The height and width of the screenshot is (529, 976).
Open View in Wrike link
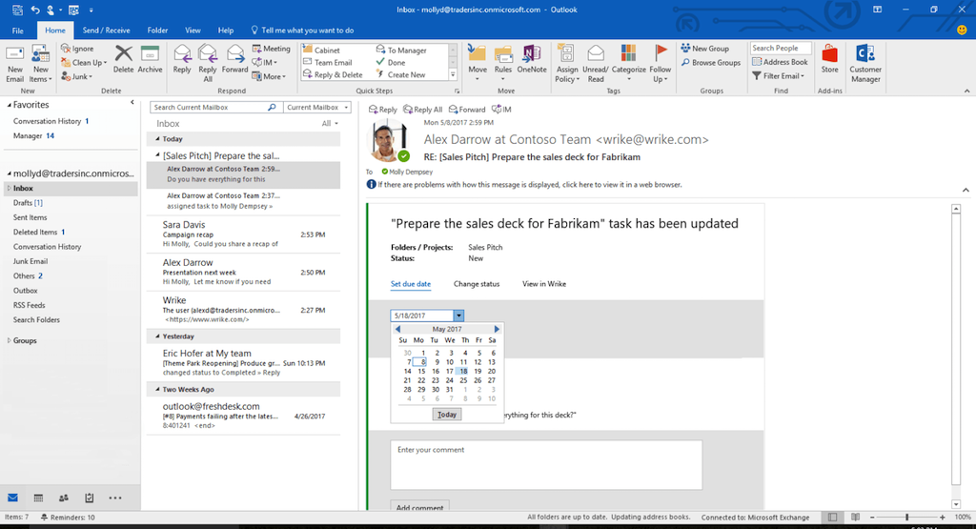click(x=544, y=284)
